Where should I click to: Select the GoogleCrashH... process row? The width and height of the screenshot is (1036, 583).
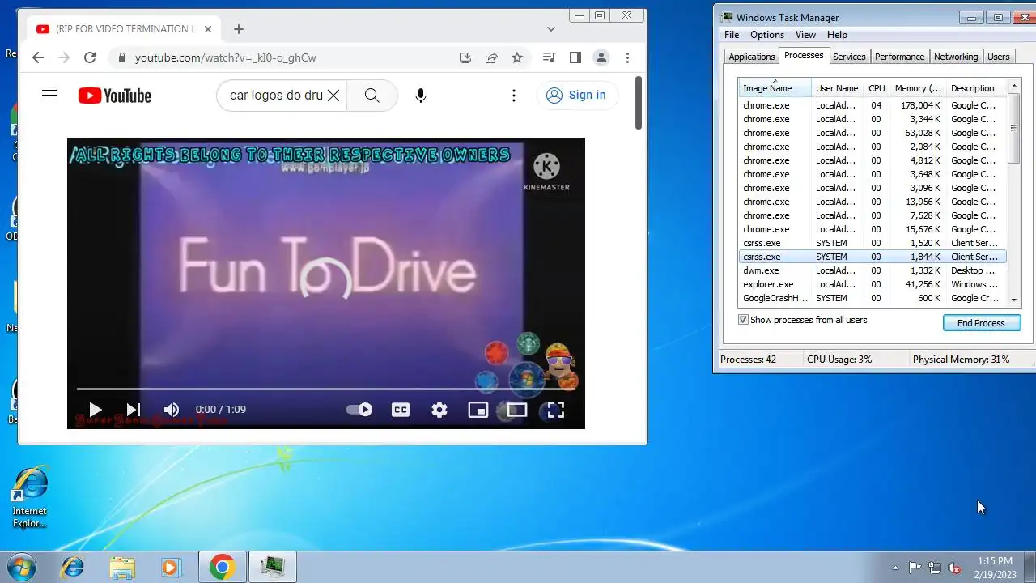tap(873, 298)
